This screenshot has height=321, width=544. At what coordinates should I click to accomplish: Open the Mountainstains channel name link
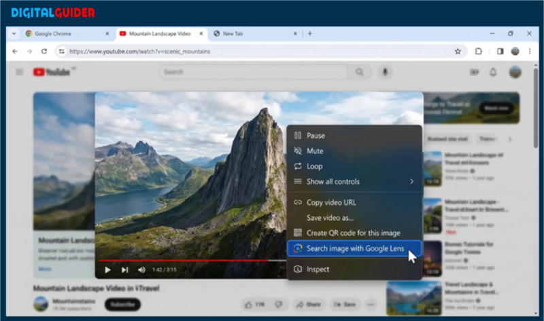coord(74,301)
